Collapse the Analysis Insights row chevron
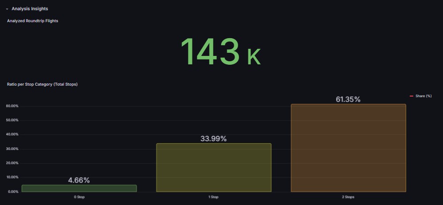443x205 pixels. [x=7, y=9]
